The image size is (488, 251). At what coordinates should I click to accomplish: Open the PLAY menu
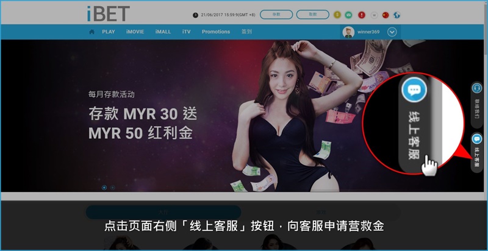[x=109, y=32]
